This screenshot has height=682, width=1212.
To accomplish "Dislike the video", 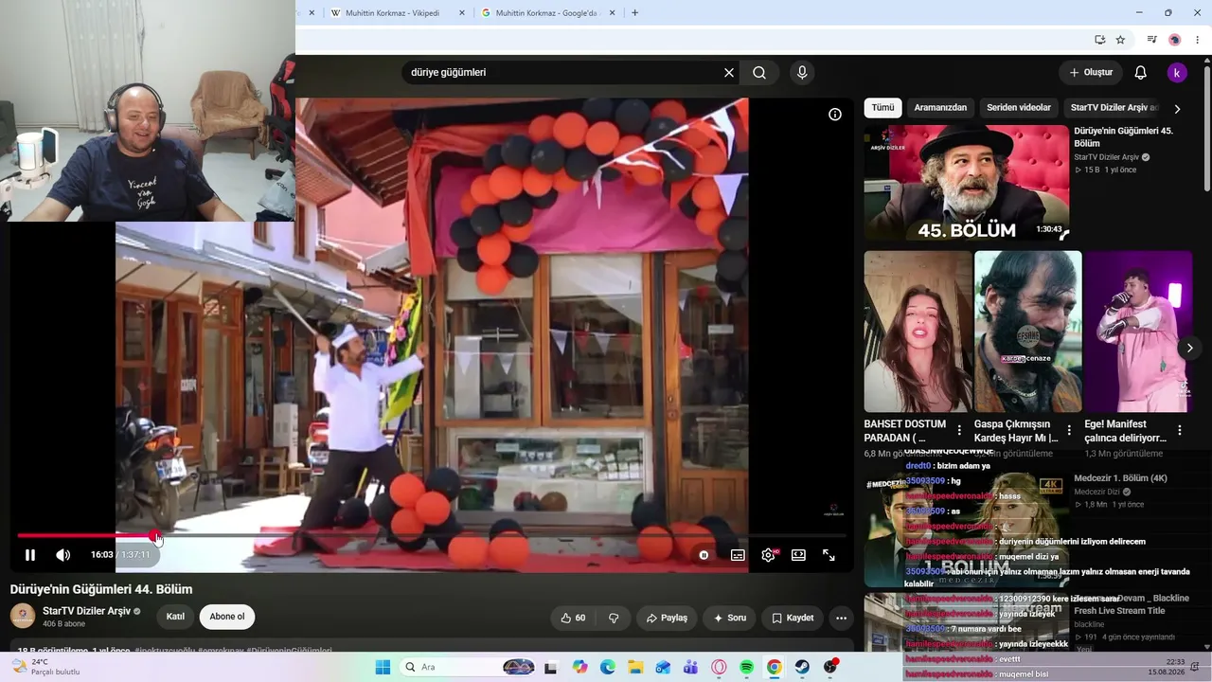I will tap(614, 618).
